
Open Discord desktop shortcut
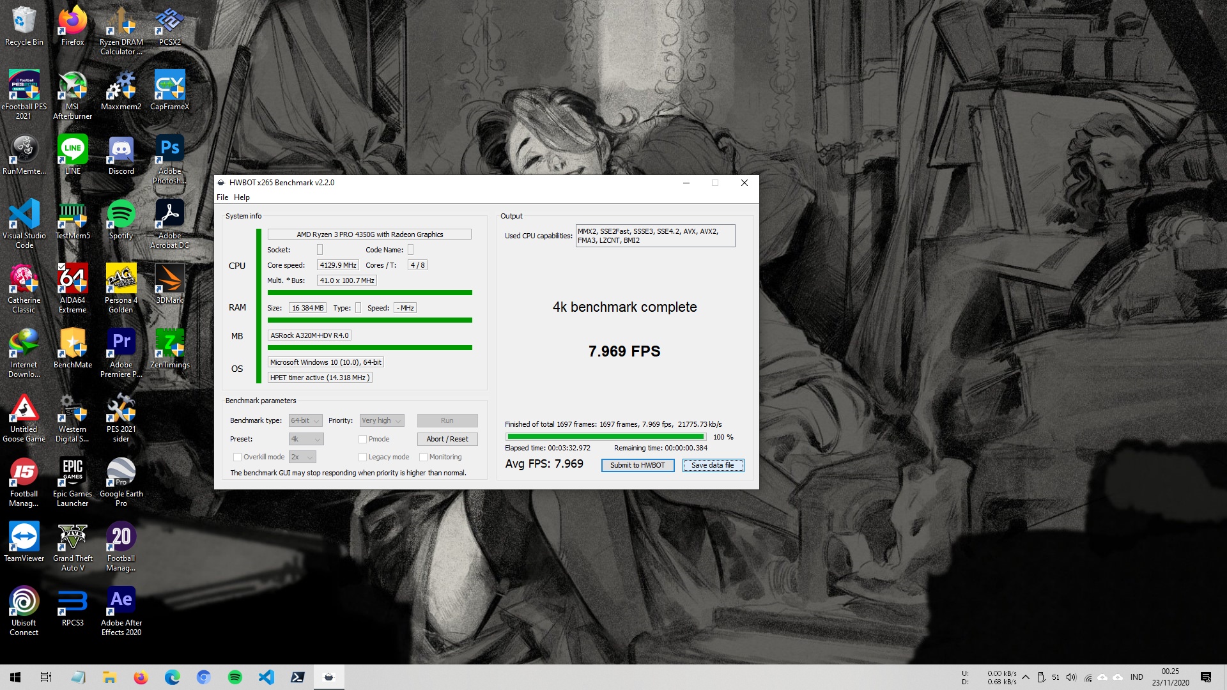121,155
